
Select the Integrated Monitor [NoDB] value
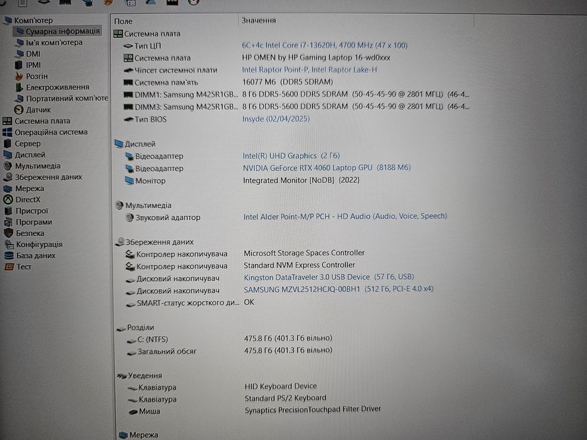pos(301,180)
